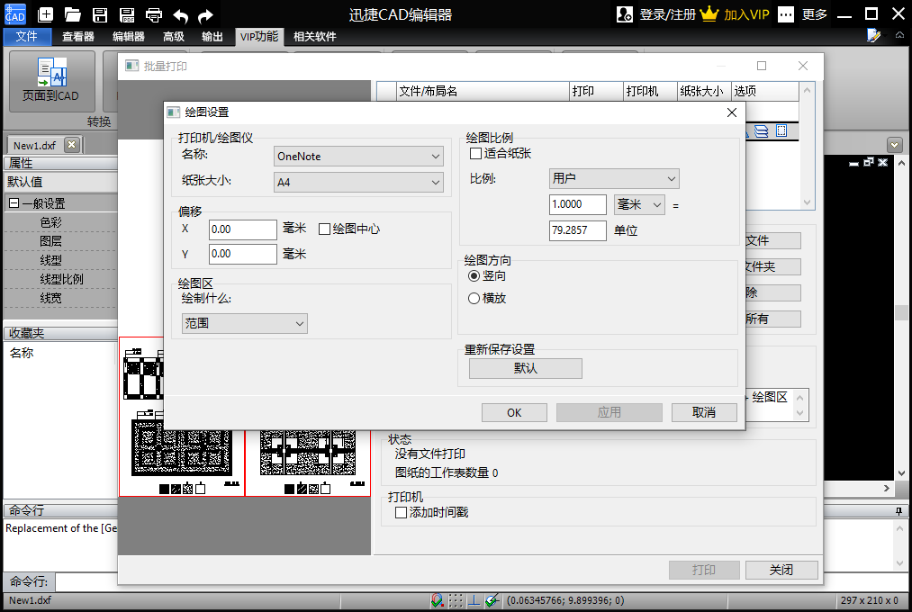Select the VIP功能 tab
The image size is (912, 612).
click(259, 37)
